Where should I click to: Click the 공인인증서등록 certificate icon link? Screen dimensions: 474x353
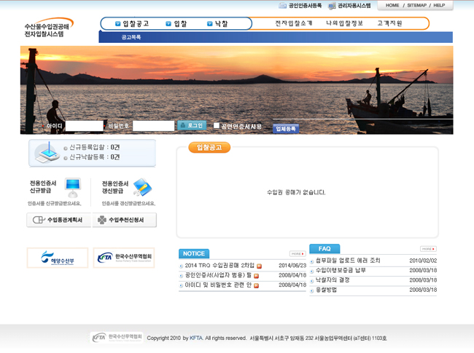click(283, 6)
